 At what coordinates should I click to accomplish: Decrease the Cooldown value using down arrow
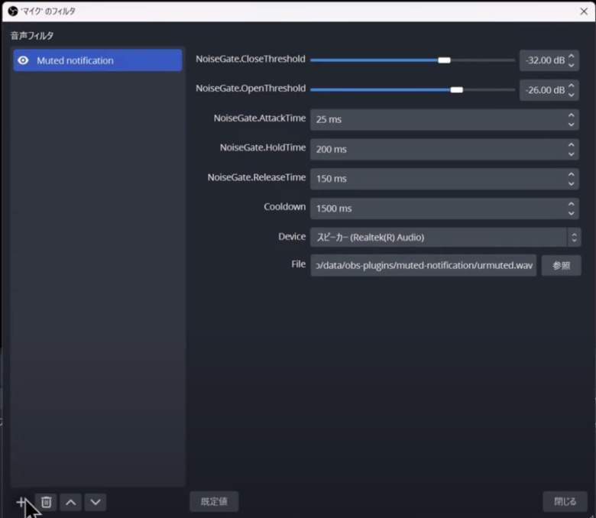[572, 212]
